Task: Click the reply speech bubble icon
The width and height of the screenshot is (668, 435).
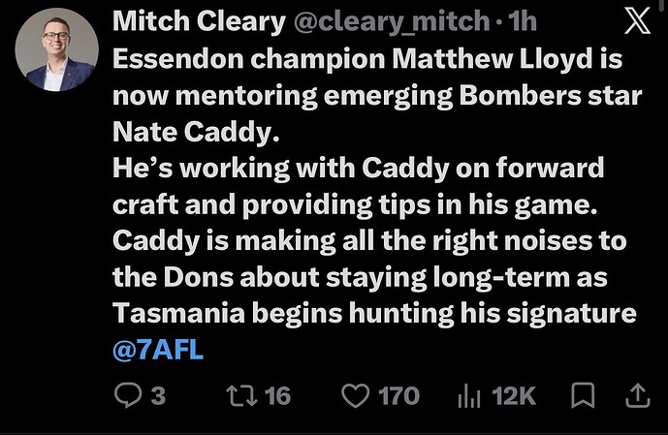Action: [x=128, y=395]
